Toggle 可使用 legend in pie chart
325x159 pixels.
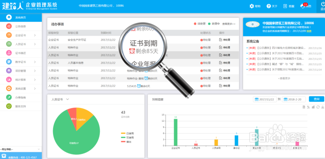click(127, 137)
